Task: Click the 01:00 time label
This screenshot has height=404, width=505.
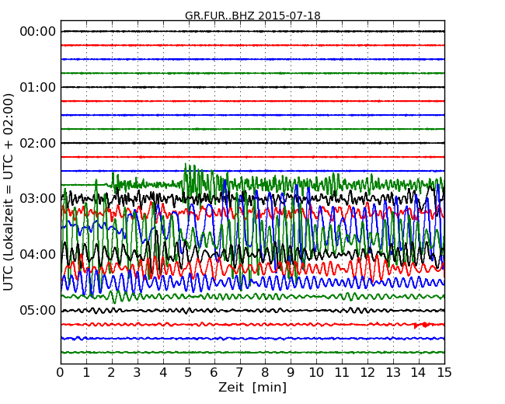Action: point(38,87)
